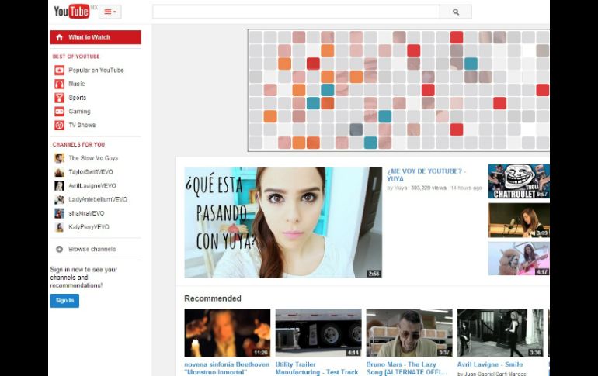598x376 pixels.
Task: Click the search magnifier button
Action: tap(456, 12)
